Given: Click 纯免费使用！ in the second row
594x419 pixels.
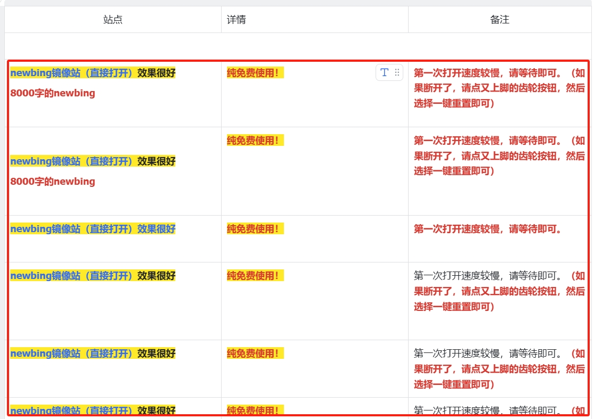Looking at the screenshot, I should (254, 141).
